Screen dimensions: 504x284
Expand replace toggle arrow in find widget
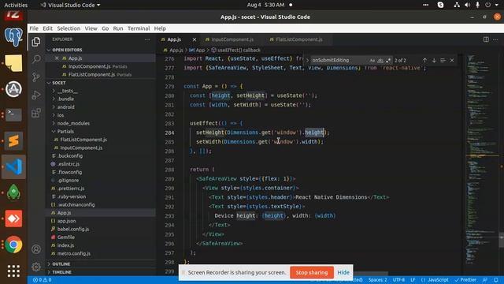click(307, 60)
